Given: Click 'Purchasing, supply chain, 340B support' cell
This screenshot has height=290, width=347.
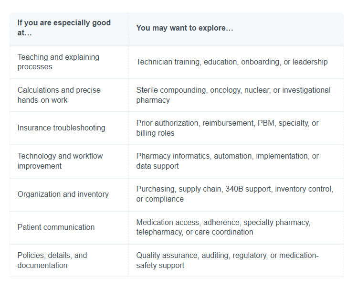Looking at the screenshot, I should pyautogui.click(x=236, y=194).
